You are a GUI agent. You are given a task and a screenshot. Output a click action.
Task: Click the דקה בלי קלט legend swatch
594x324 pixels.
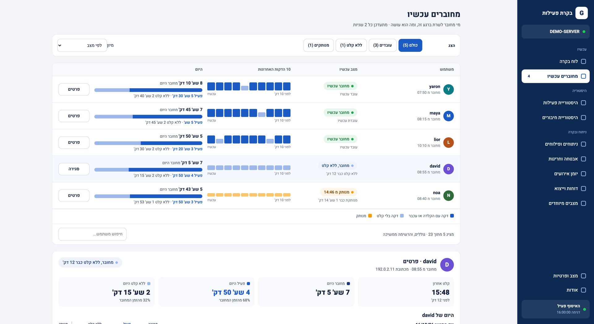[x=402, y=216]
